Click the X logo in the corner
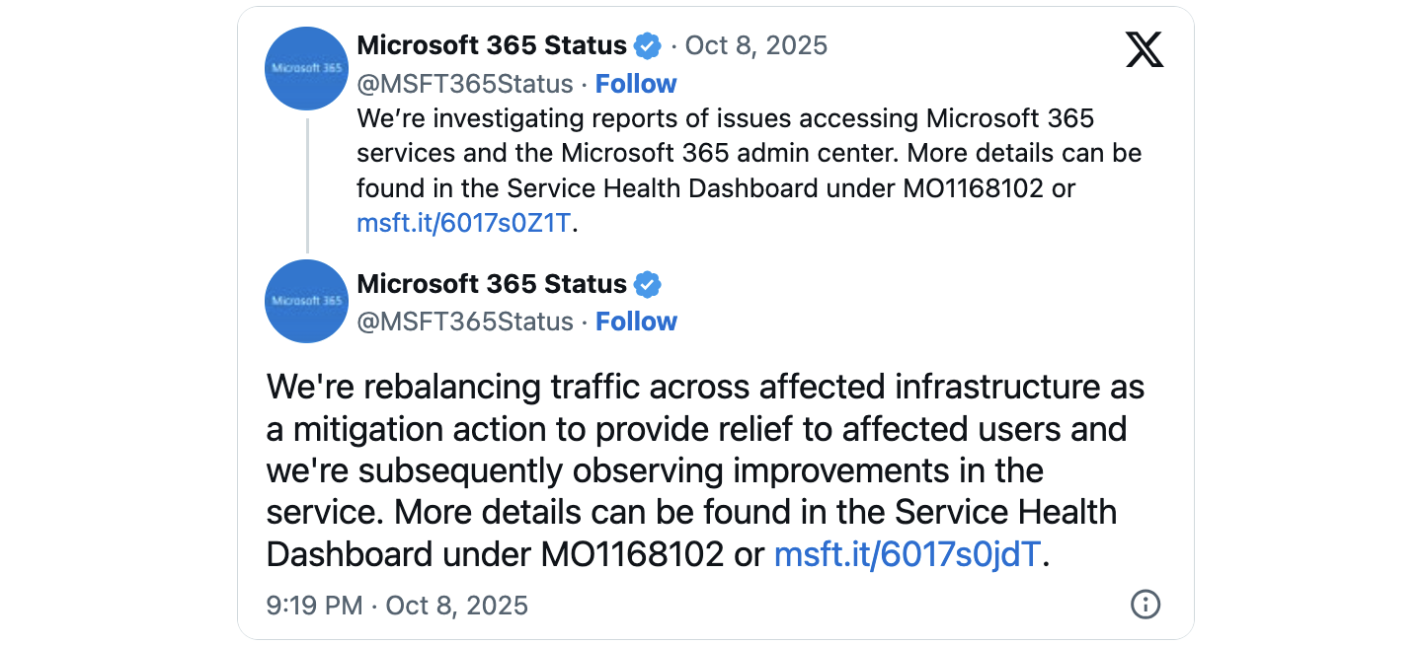1422x645 pixels. [x=1144, y=49]
